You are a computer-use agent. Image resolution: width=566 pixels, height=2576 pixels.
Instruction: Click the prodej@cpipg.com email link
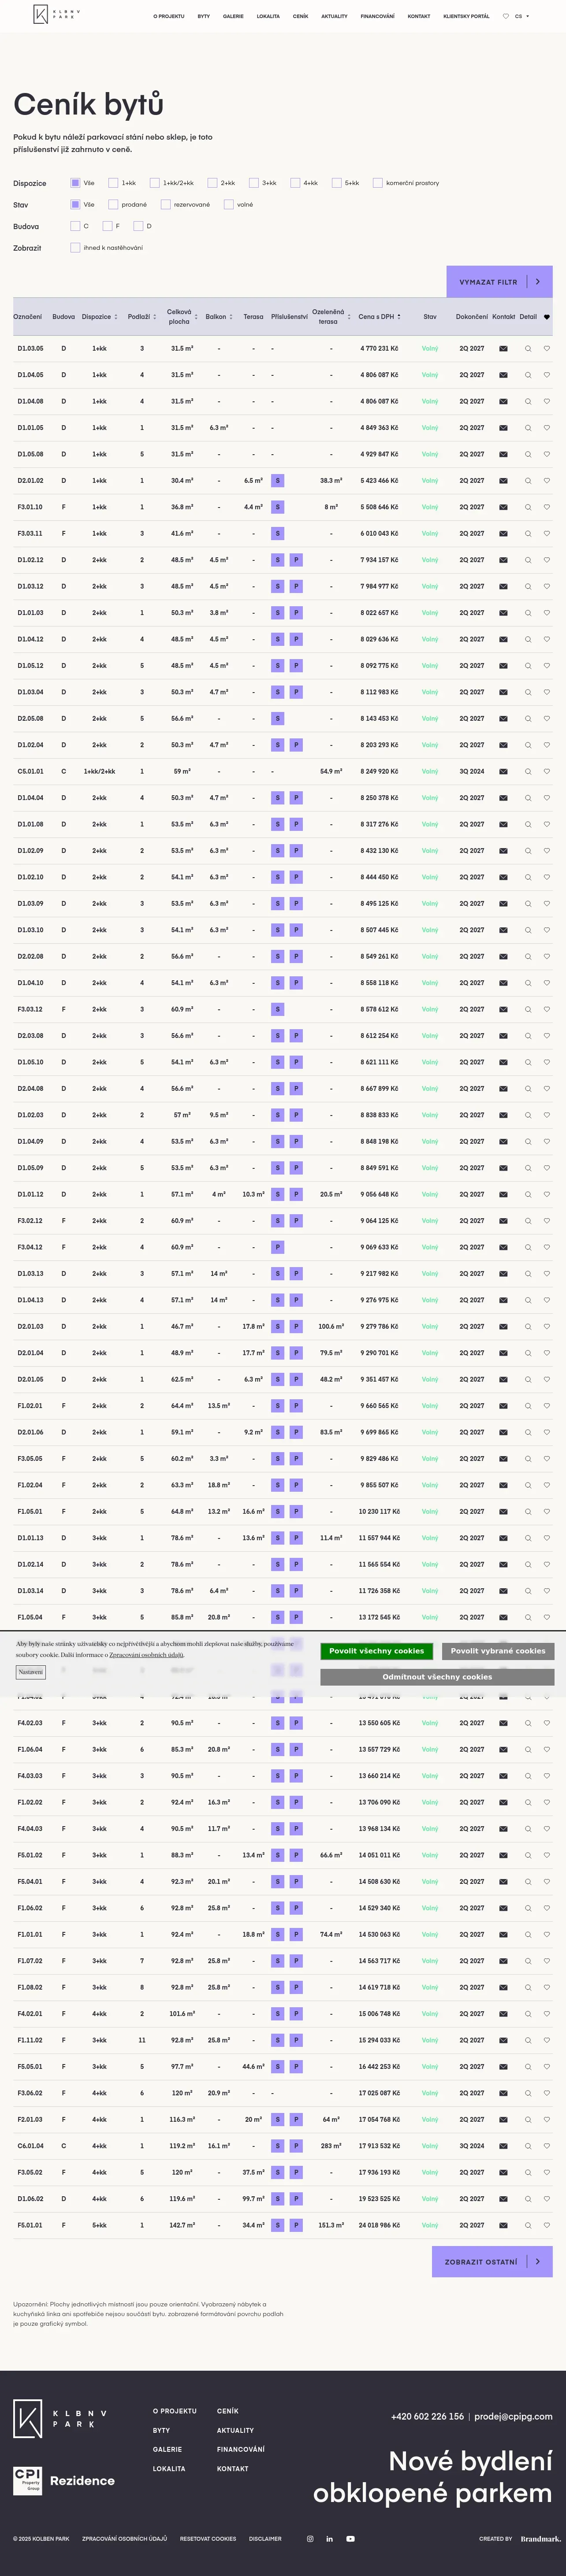(x=513, y=2416)
